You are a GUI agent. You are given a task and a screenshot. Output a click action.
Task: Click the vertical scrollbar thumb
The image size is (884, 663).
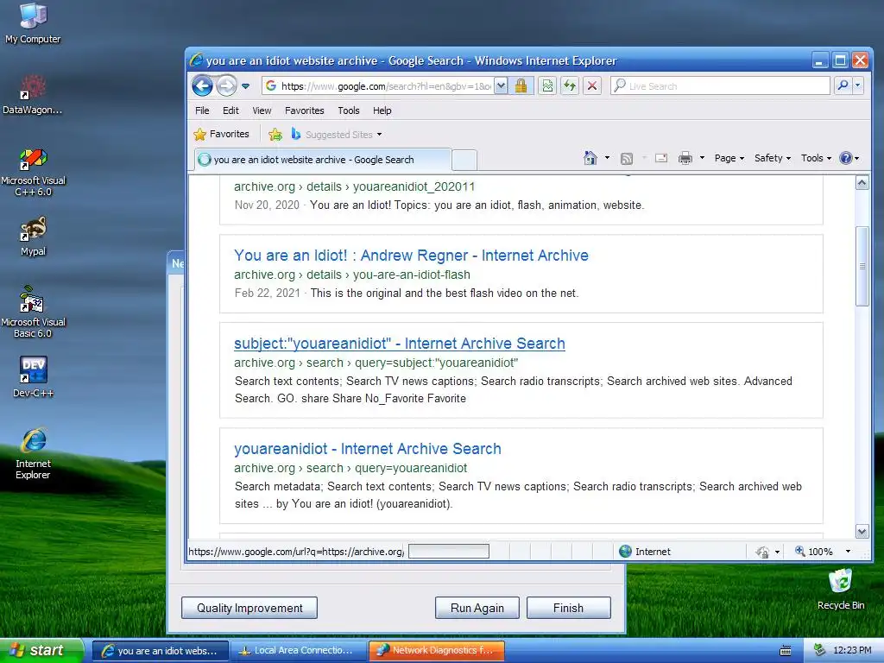tap(862, 266)
